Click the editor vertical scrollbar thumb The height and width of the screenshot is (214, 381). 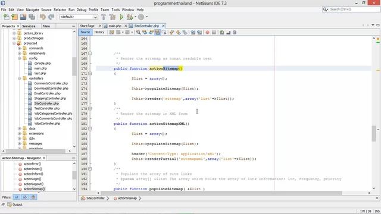374,133
